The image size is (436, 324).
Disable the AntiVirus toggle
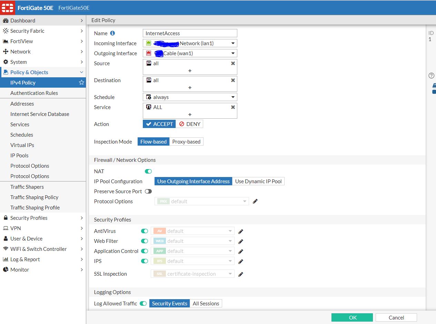pyautogui.click(x=145, y=231)
